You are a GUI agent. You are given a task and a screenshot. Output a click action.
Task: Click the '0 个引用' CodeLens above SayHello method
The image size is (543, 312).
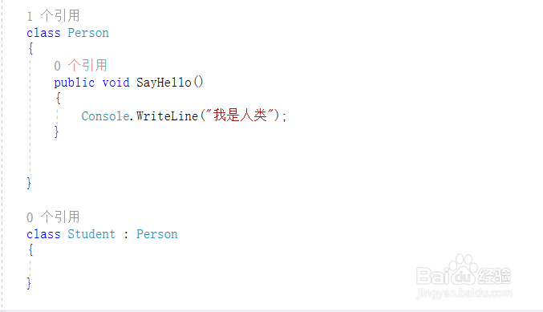(x=81, y=66)
